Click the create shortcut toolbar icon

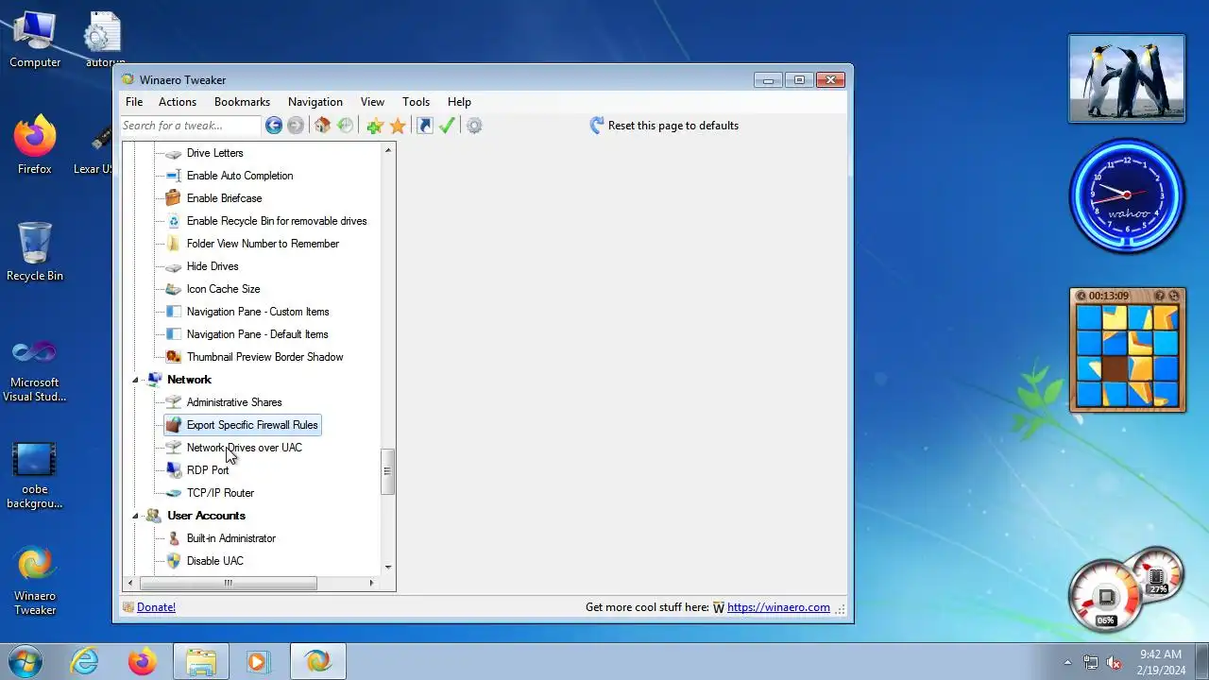click(x=425, y=126)
